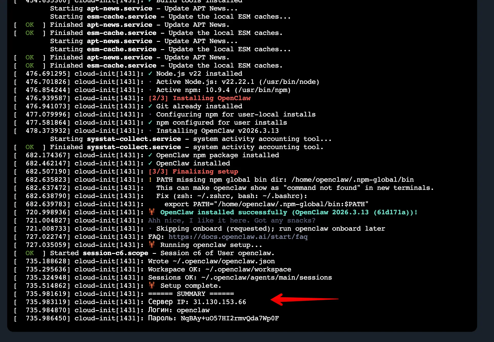This screenshot has height=342, width=494.
Task: Click 'Ahh nice, I like it here' message
Action: (x=231, y=220)
